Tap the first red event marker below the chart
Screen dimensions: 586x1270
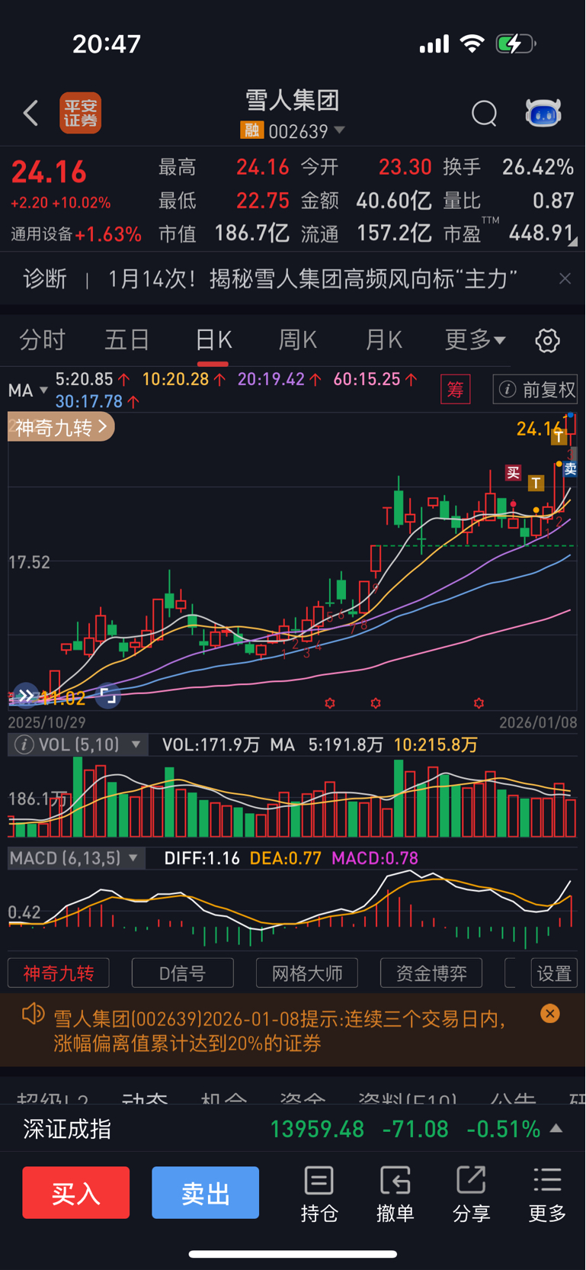330,703
